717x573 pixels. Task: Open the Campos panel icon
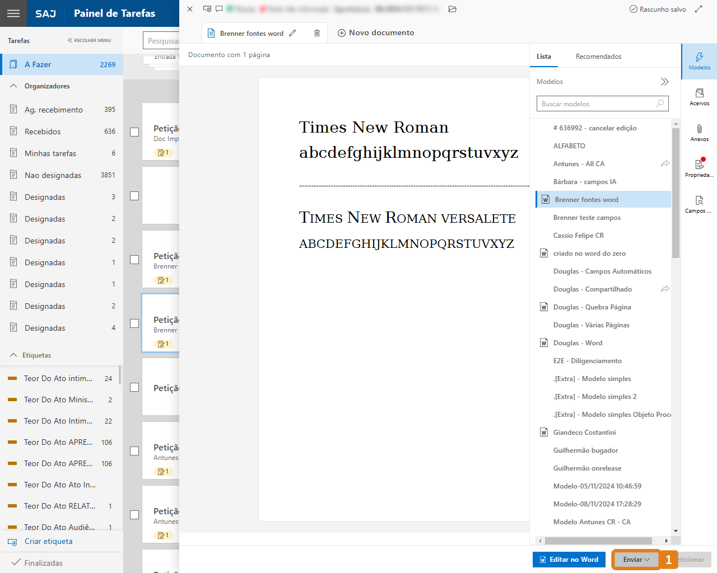699,204
